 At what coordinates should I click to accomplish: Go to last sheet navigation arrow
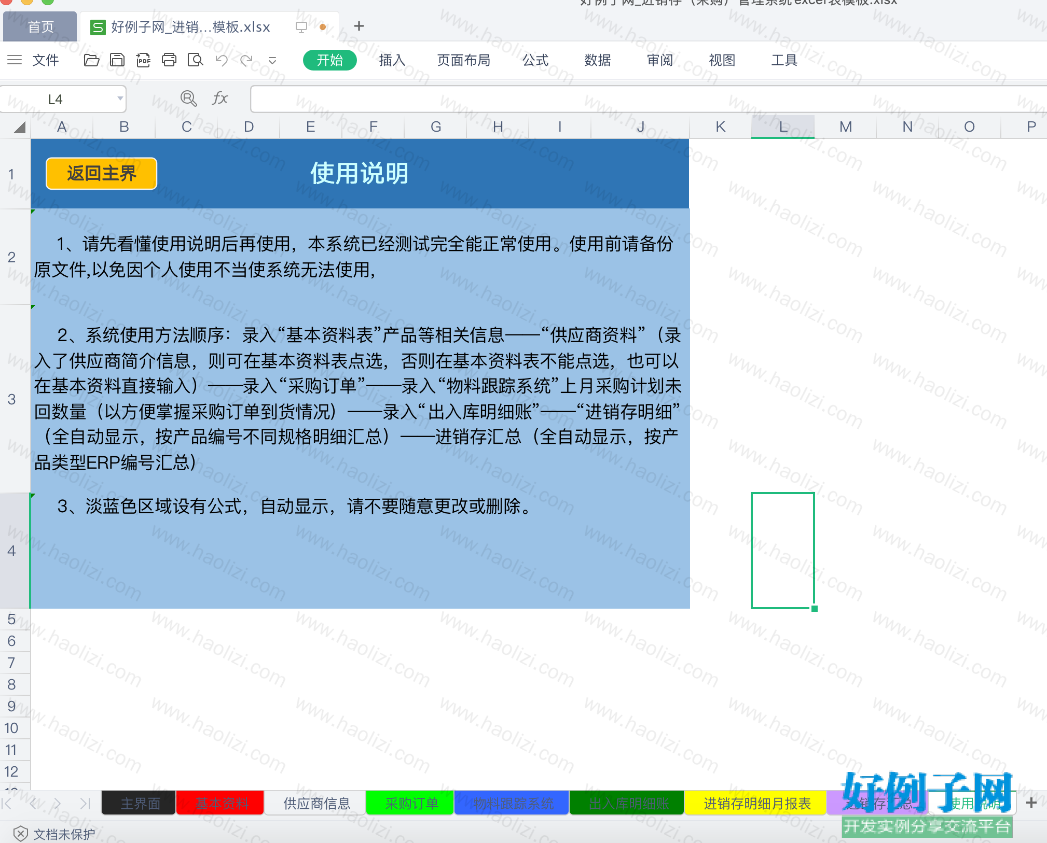[85, 804]
